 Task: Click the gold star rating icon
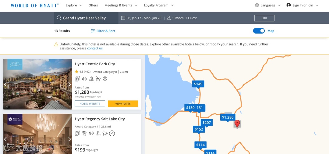coord(76,72)
